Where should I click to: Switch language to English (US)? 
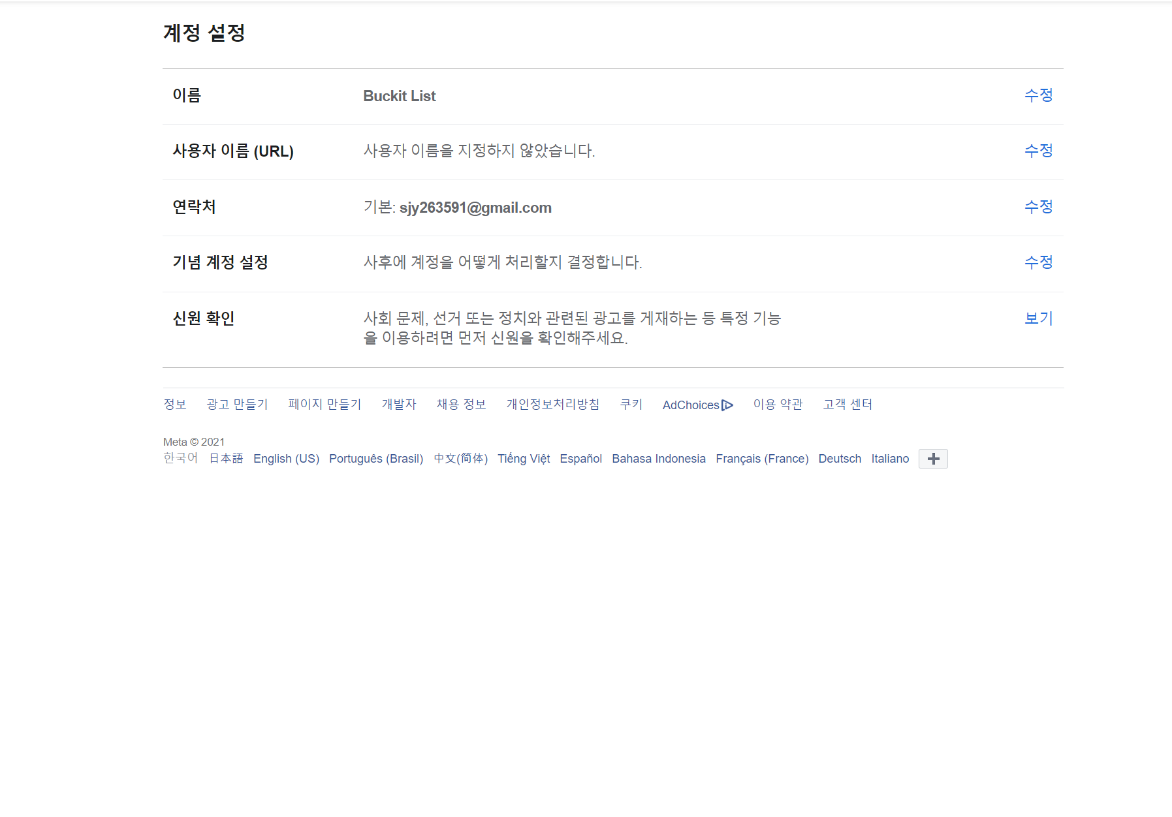tap(286, 459)
